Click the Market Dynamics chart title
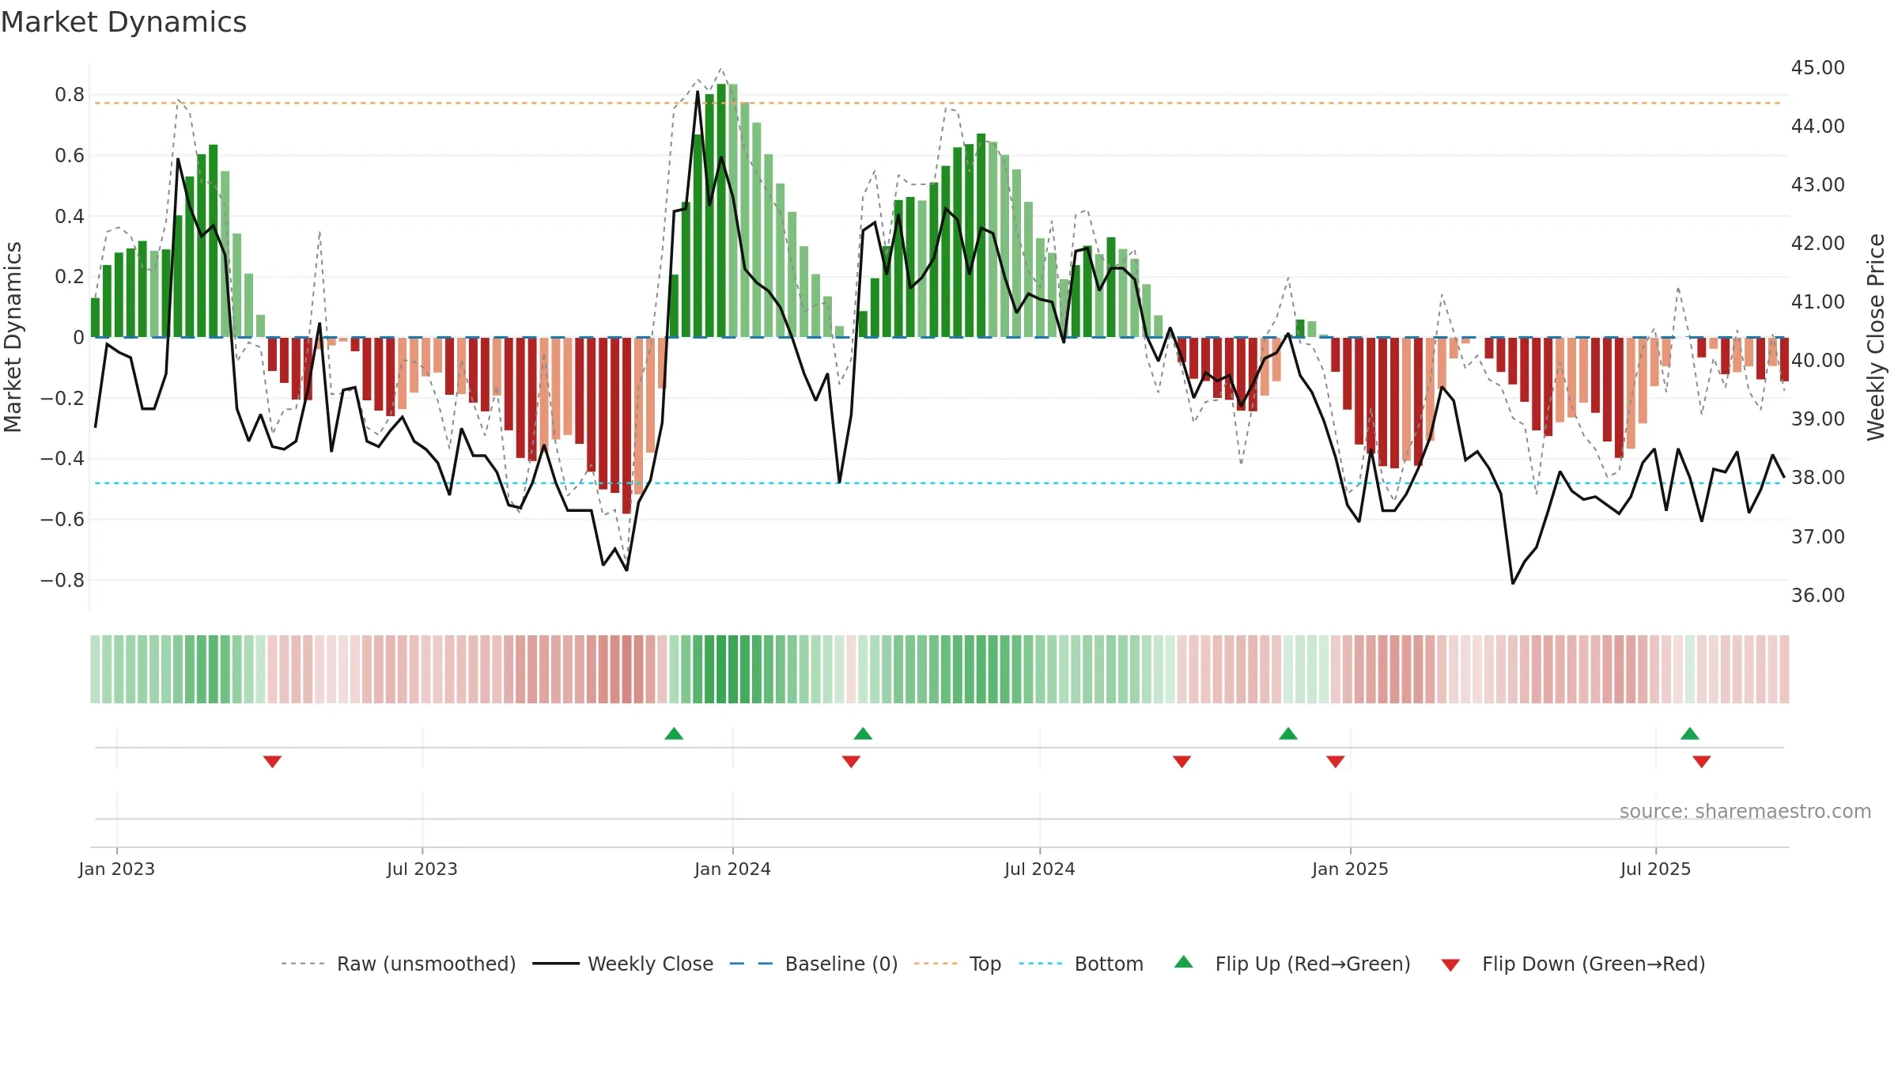The height and width of the screenshot is (1068, 1898). point(123,22)
